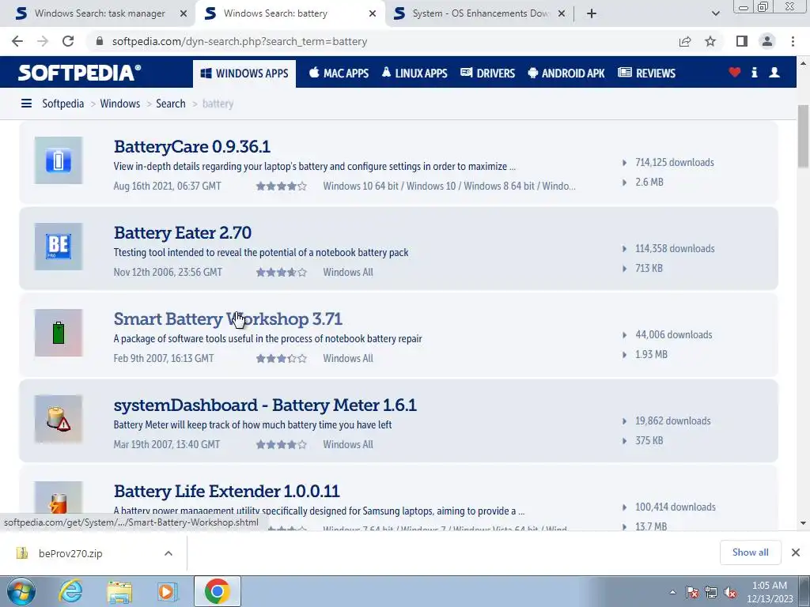Open systemDashboard - Battery Meter 1.6.1 link
The height and width of the screenshot is (607, 810).
coord(265,405)
